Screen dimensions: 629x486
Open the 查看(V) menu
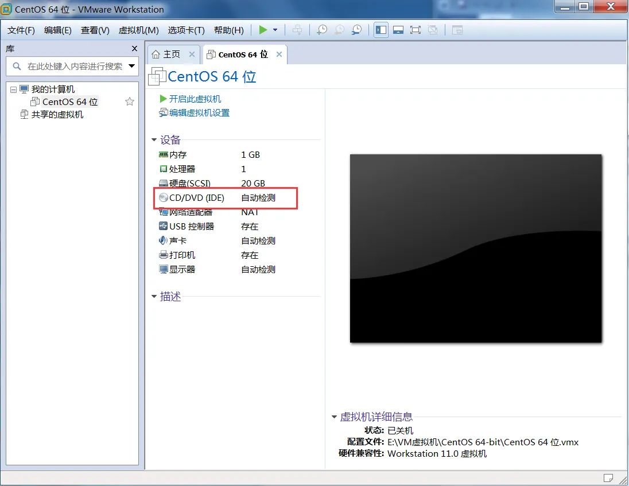[x=95, y=30]
